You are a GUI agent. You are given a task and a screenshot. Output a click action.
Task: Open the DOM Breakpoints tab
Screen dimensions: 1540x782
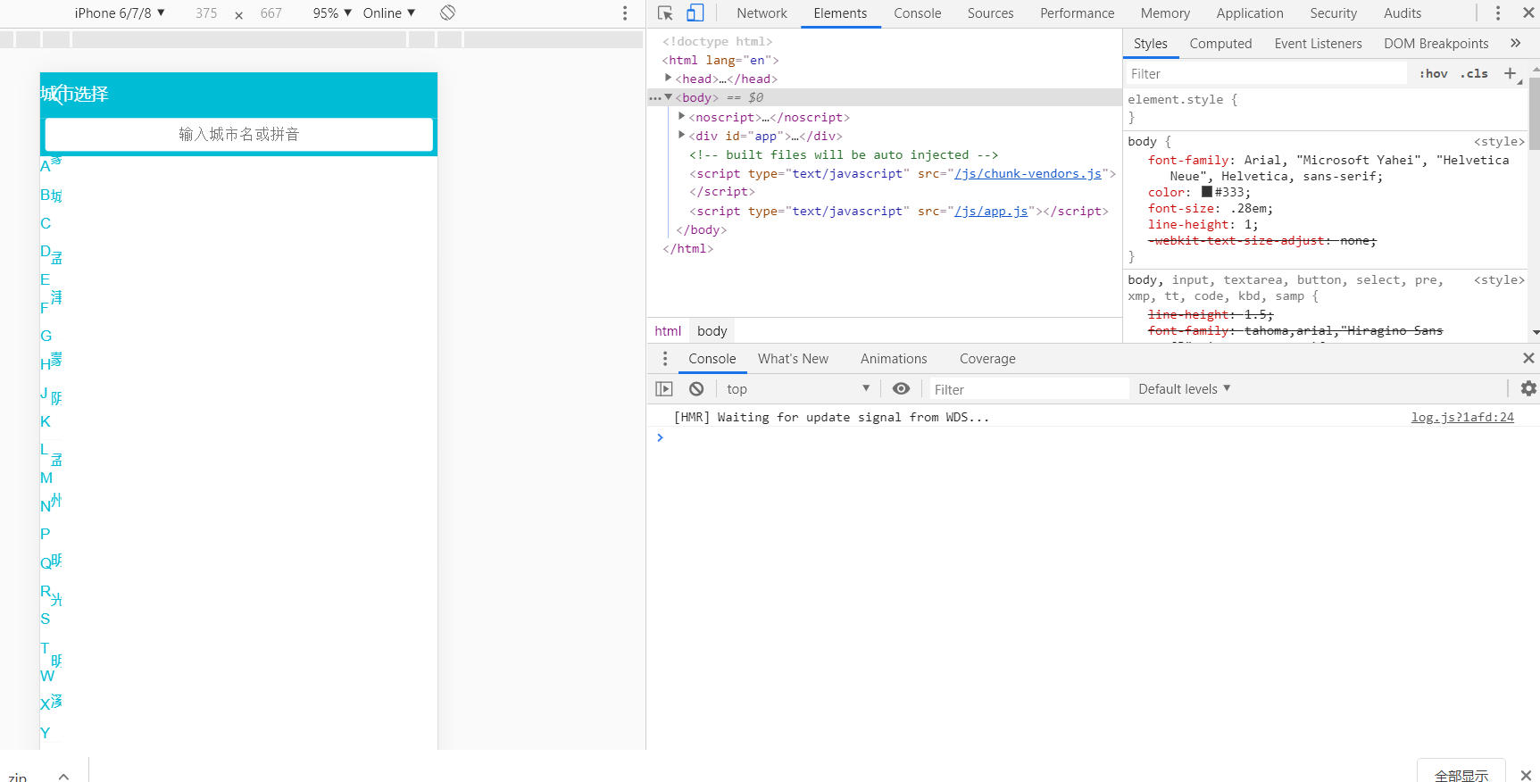click(x=1436, y=43)
